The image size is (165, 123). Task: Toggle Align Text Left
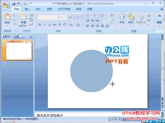click(x=87, y=26)
